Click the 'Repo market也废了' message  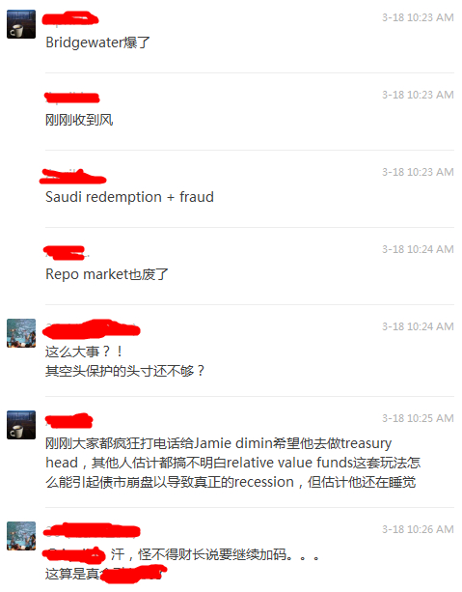click(x=107, y=274)
